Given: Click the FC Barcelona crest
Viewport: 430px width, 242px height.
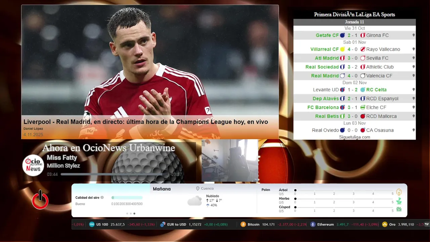Looking at the screenshot, I should [x=342, y=108].
